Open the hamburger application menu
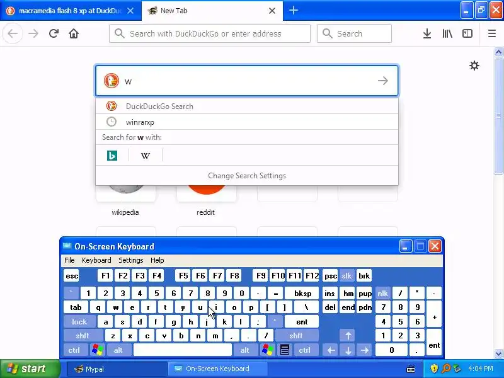 click(x=492, y=33)
